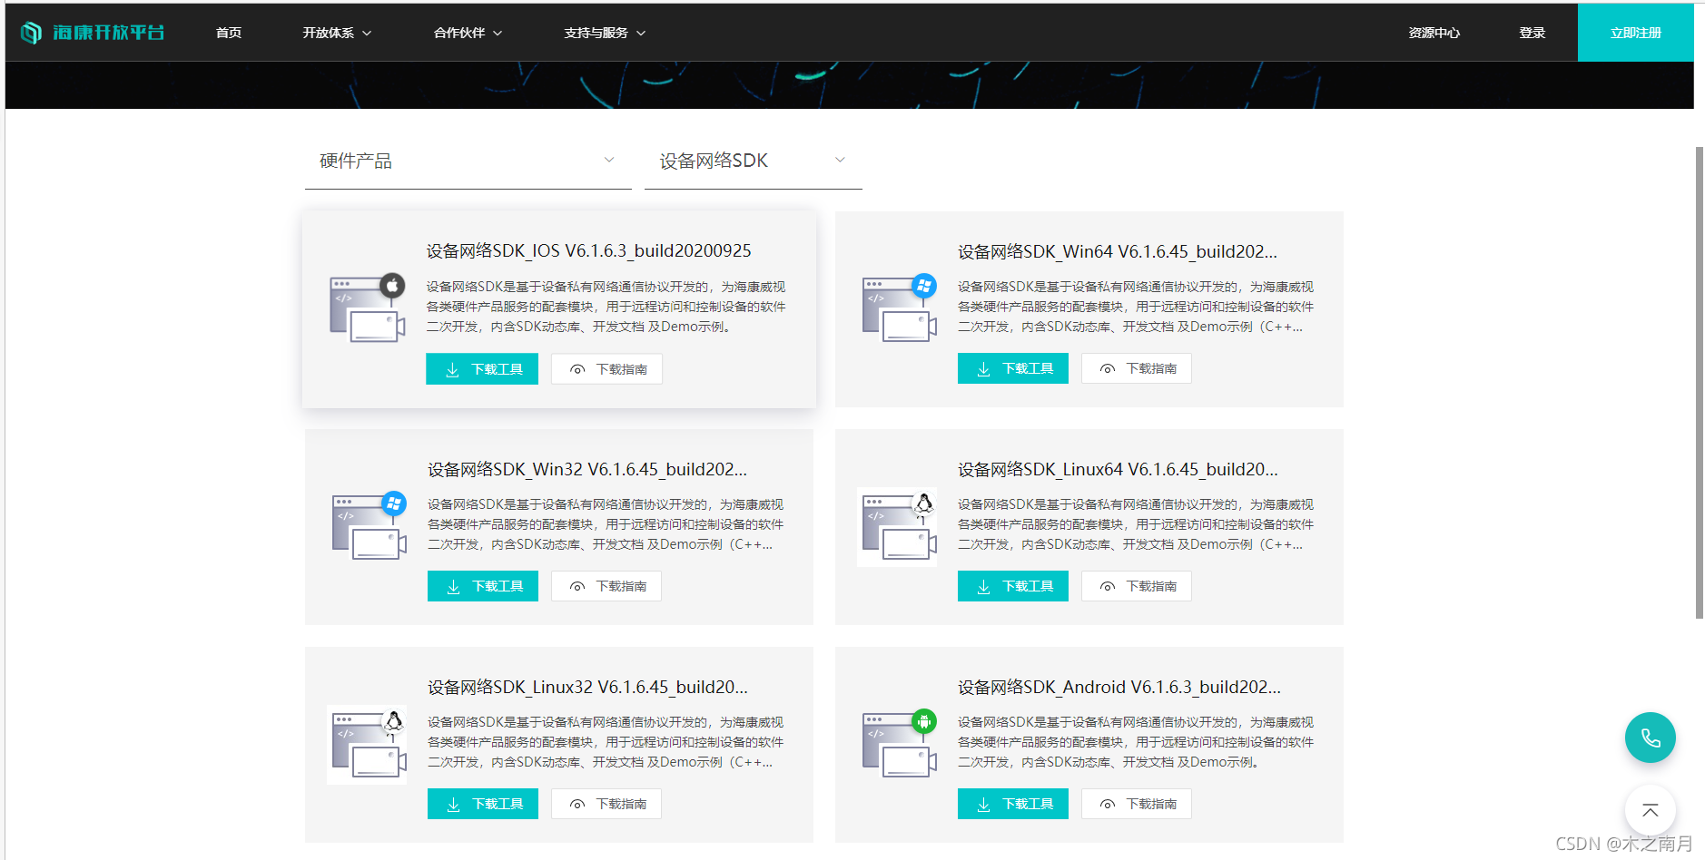The width and height of the screenshot is (1705, 860).
Task: Click the Android SDK card thumbnail icon
Action: pyautogui.click(x=899, y=743)
